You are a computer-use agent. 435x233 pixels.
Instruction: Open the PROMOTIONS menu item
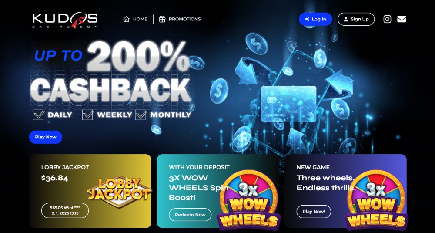tap(180, 19)
